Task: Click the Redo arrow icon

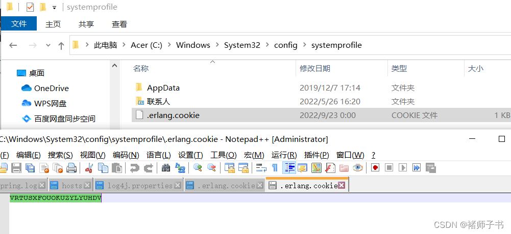Action: [x=148, y=168]
